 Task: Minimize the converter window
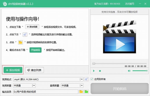(x=140, y=4)
